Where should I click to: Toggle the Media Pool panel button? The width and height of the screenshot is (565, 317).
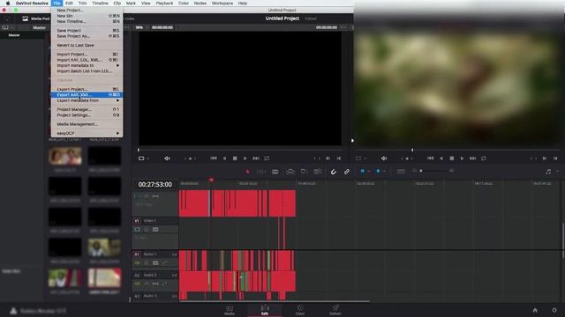(x=35, y=18)
